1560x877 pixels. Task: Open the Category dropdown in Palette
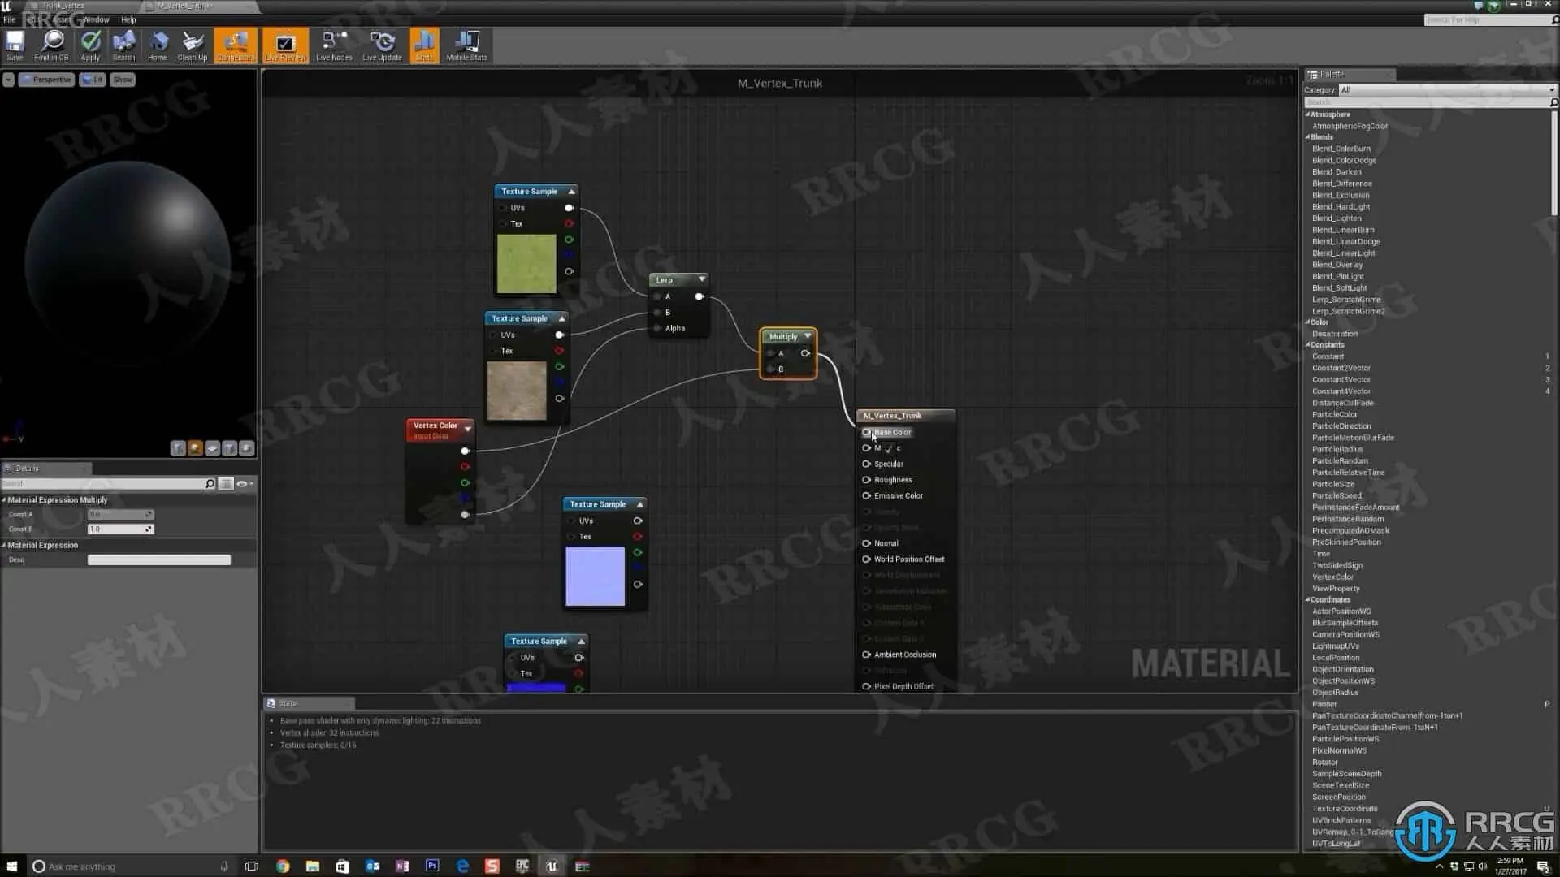pos(1445,90)
